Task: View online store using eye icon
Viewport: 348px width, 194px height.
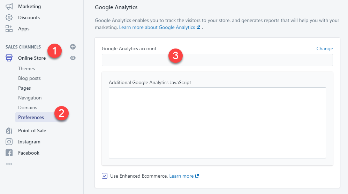Action: pos(73,58)
